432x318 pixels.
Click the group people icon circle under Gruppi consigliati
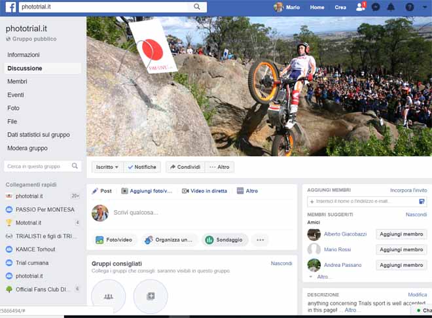click(x=108, y=296)
